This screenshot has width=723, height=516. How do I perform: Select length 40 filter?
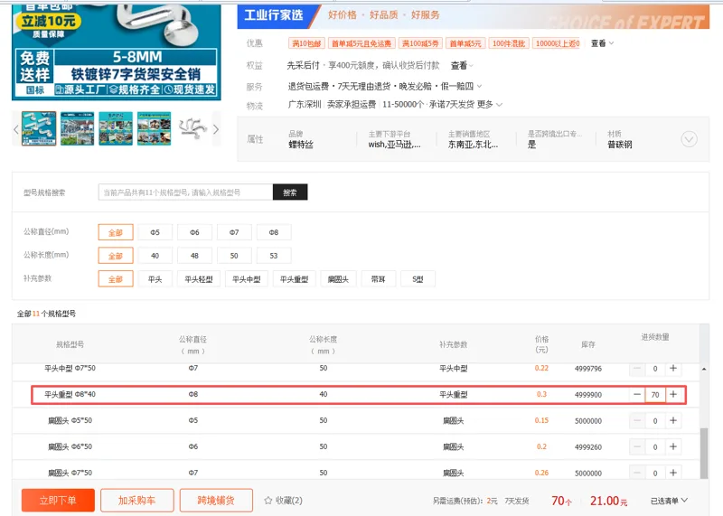pyautogui.click(x=155, y=256)
